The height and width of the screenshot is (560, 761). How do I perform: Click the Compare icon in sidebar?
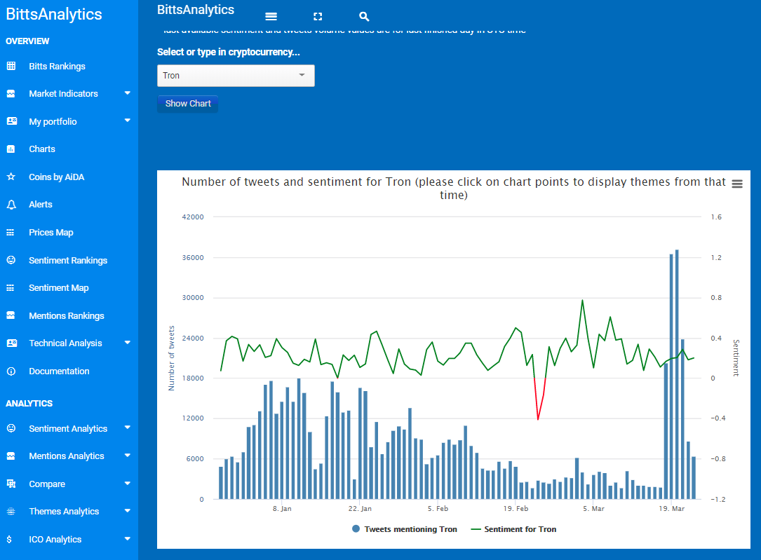coord(11,484)
